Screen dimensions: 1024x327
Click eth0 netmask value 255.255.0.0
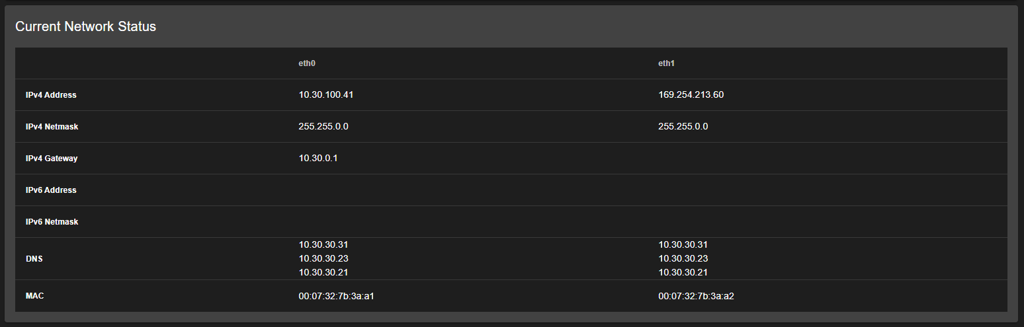click(323, 126)
